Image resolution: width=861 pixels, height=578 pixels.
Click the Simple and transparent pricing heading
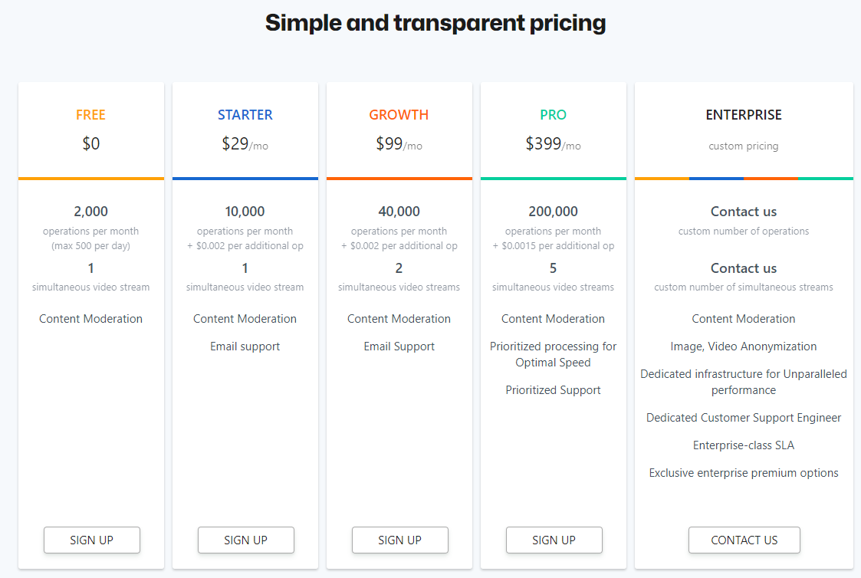pos(435,23)
